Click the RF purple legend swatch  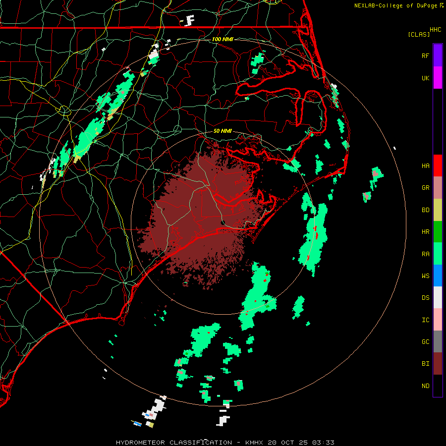click(438, 56)
